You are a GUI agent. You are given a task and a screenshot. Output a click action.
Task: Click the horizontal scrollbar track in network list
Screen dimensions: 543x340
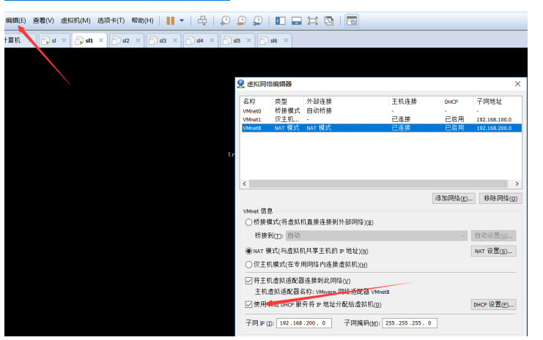(x=378, y=184)
